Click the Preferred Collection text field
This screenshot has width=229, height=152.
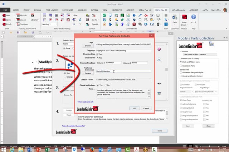(123, 71)
